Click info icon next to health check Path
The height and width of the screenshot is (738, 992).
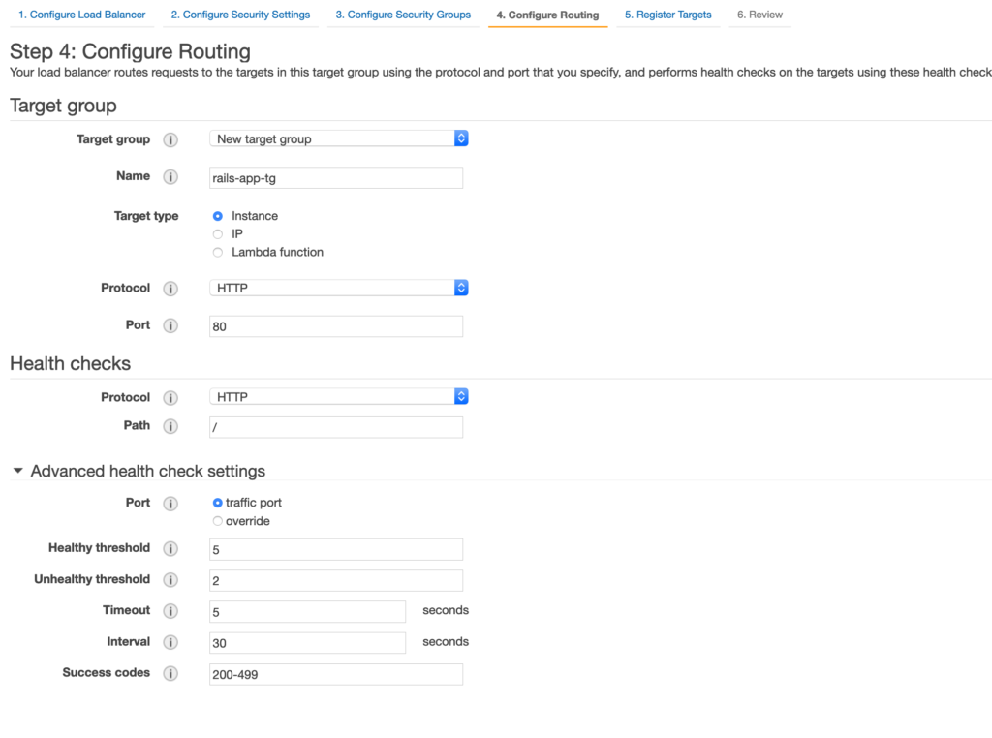click(x=170, y=427)
